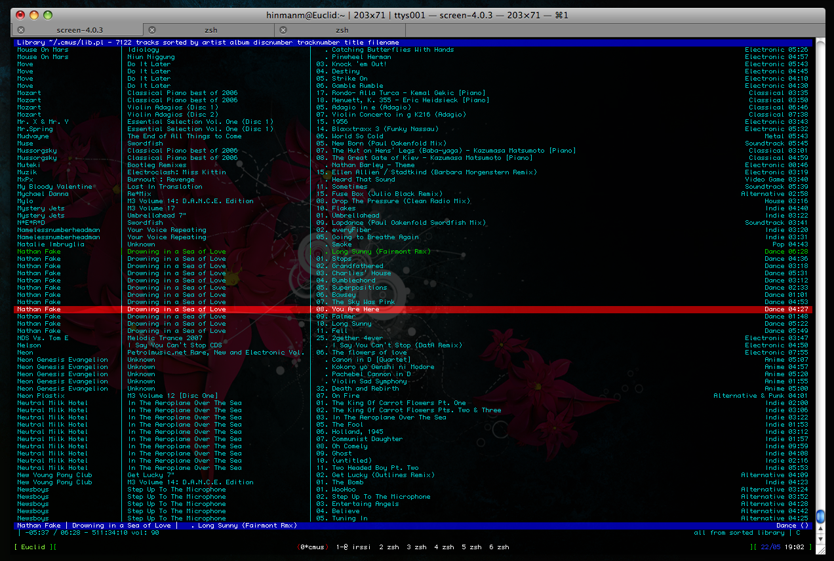Grab the blue scrollbar thumb

(820, 515)
